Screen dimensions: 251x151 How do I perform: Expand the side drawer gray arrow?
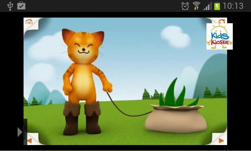[x=20, y=132]
